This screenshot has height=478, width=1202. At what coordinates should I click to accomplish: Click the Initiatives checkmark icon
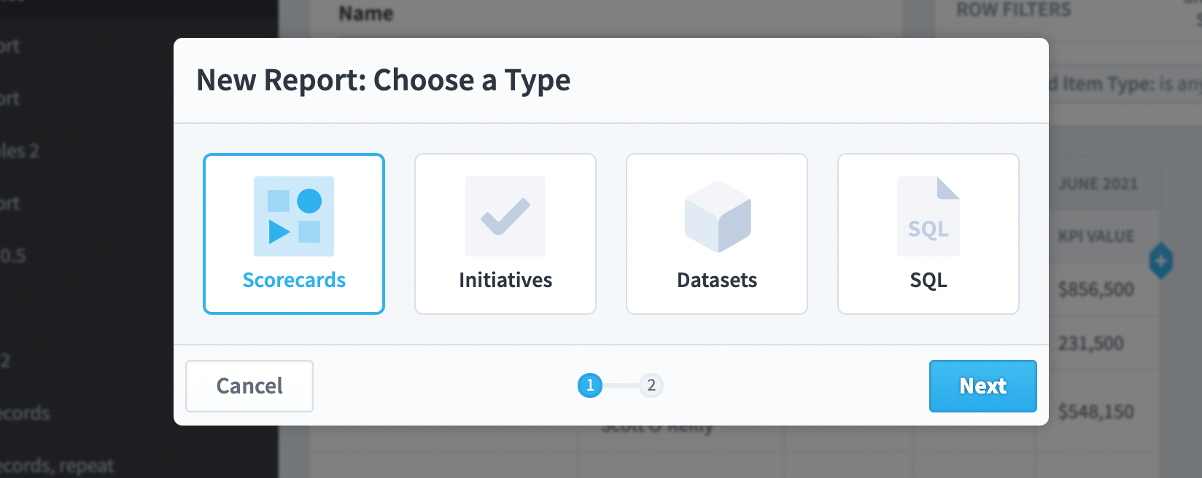pyautogui.click(x=505, y=216)
